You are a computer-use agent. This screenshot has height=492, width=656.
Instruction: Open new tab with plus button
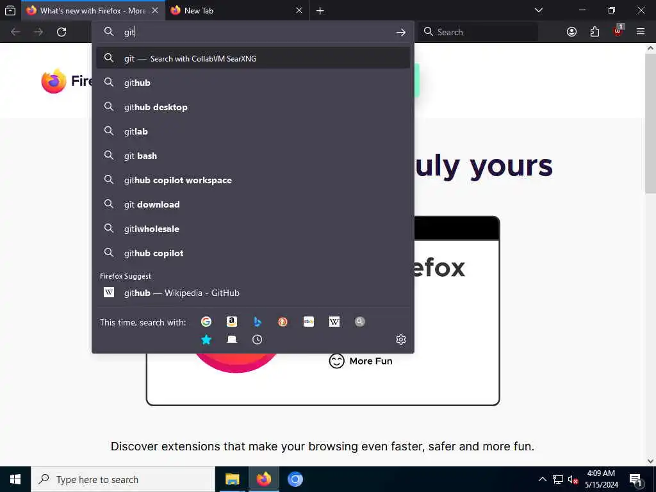tap(320, 10)
